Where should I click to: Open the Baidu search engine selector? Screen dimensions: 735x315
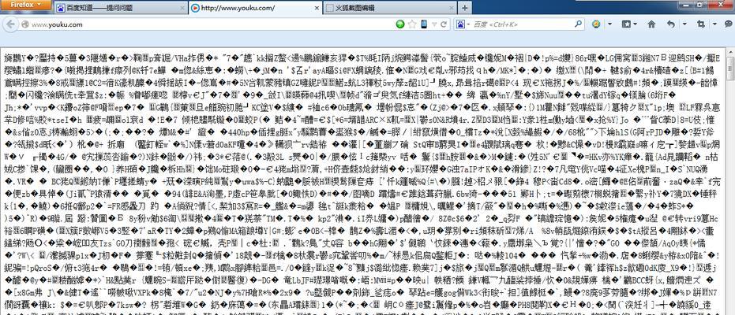[x=463, y=24]
